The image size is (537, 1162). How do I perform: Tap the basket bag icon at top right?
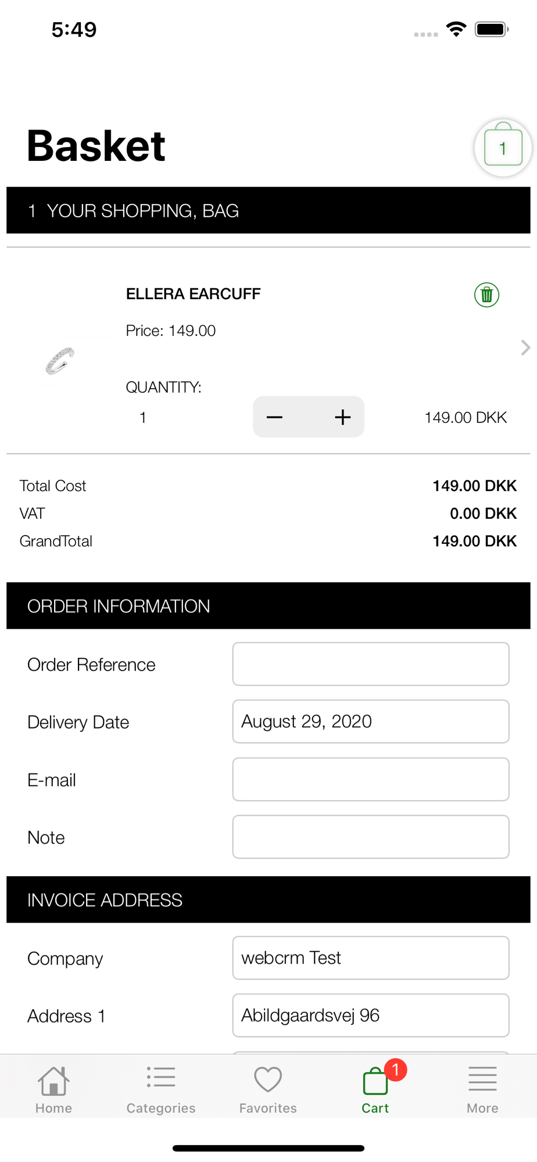coord(503,148)
